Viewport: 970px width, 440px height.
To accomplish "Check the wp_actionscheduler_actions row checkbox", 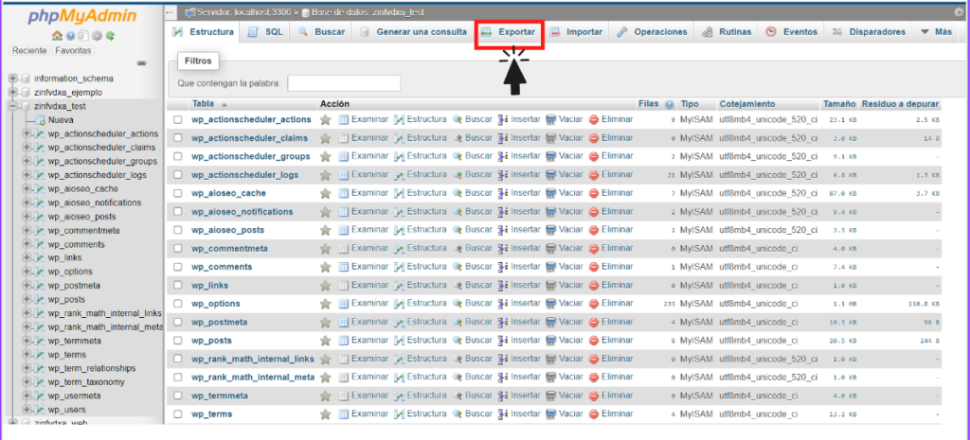I will (178, 120).
